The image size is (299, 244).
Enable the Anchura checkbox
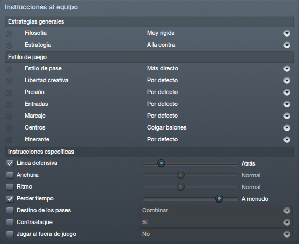pos(10,175)
